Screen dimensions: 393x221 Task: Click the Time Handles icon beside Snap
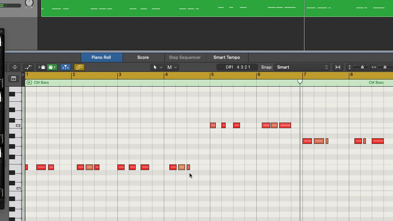coord(338,67)
